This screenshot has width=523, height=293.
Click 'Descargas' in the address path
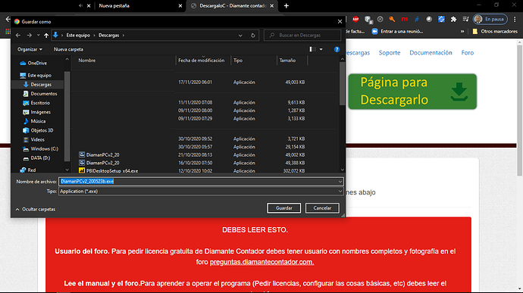[x=108, y=35]
